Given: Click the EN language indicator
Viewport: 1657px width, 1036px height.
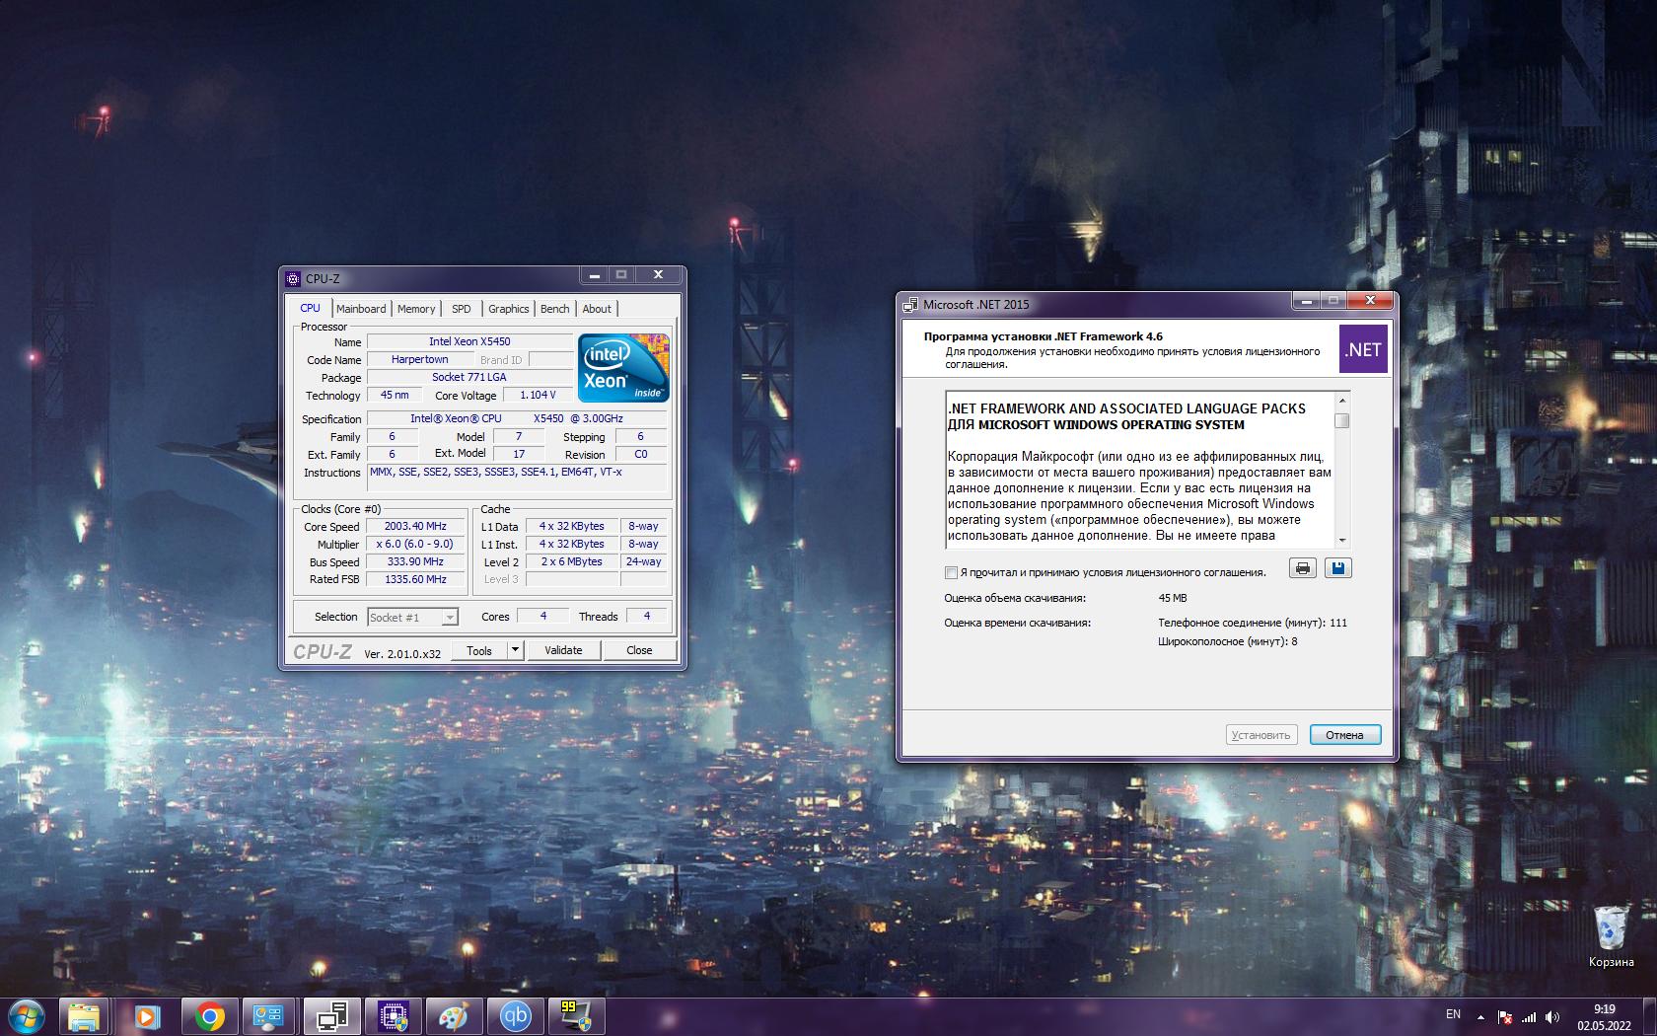Looking at the screenshot, I should (1453, 1014).
